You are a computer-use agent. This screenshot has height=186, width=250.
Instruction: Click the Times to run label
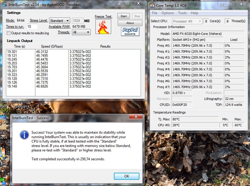pos(15,26)
